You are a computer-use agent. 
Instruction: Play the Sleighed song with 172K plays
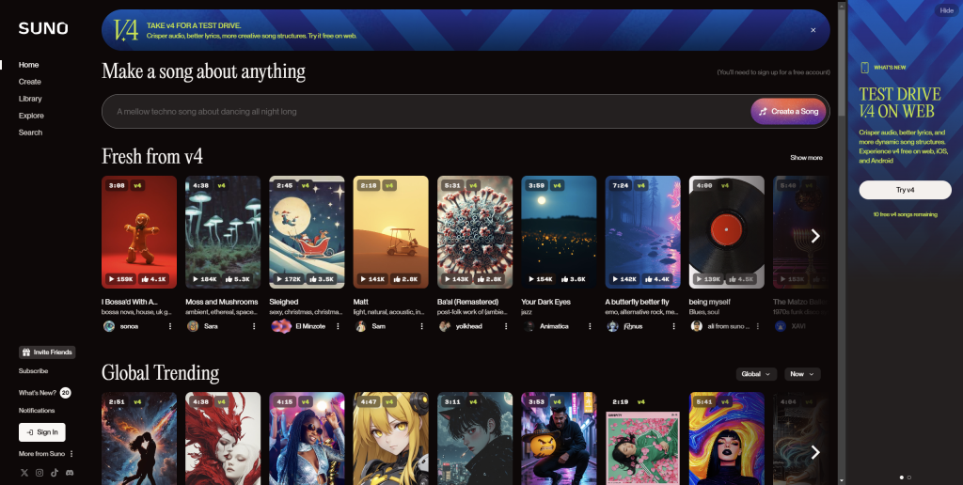click(288, 279)
